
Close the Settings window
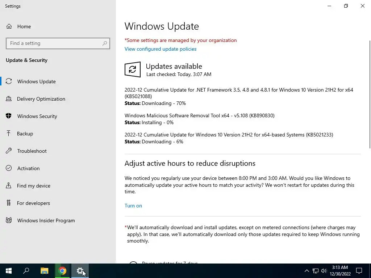(x=362, y=6)
